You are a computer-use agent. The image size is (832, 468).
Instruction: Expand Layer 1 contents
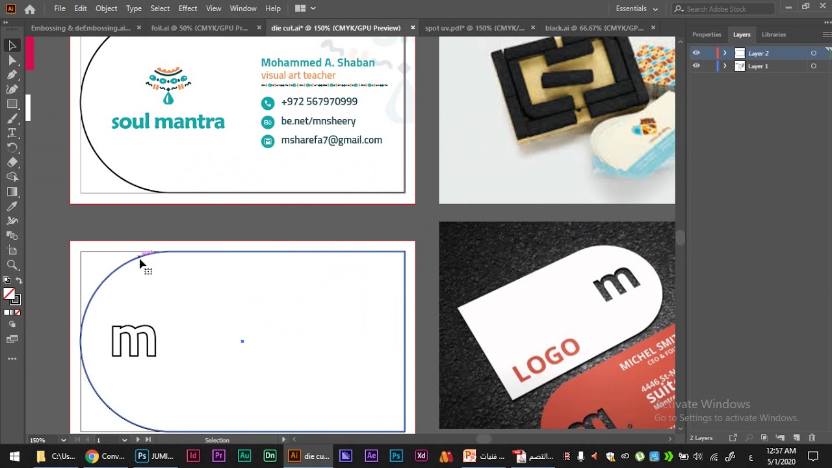725,66
